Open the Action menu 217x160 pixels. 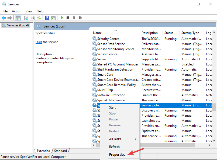point(16,11)
